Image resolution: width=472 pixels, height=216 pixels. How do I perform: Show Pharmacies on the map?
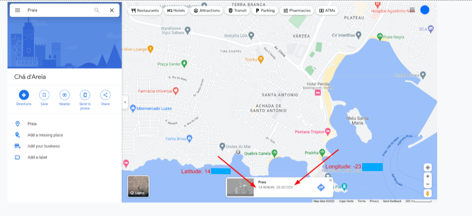click(297, 11)
